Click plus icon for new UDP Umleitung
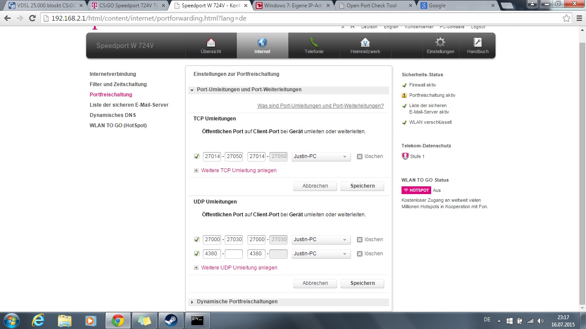Image resolution: width=586 pixels, height=329 pixels. (x=196, y=268)
